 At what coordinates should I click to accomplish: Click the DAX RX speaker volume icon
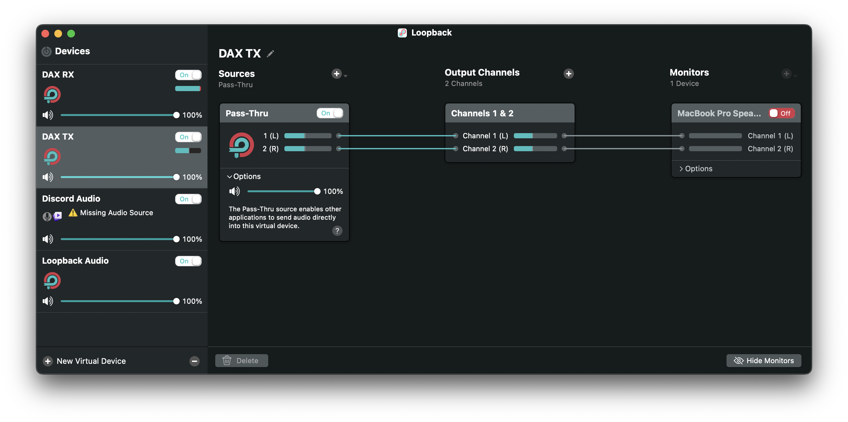pos(48,115)
